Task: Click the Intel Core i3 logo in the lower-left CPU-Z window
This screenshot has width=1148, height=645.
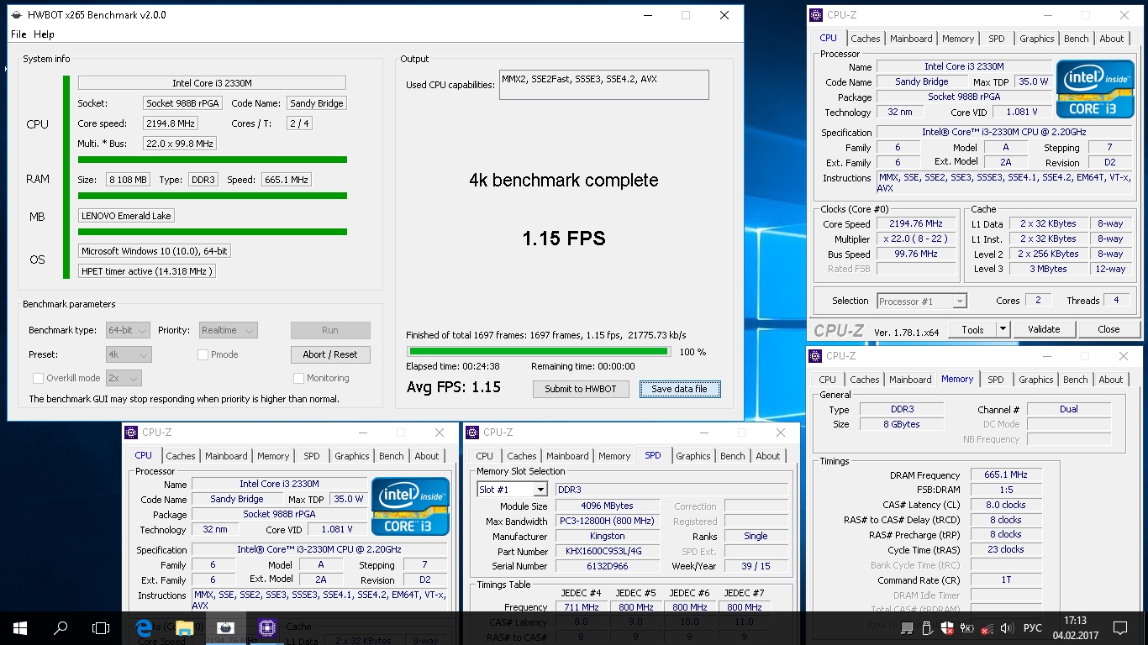Action: point(410,506)
